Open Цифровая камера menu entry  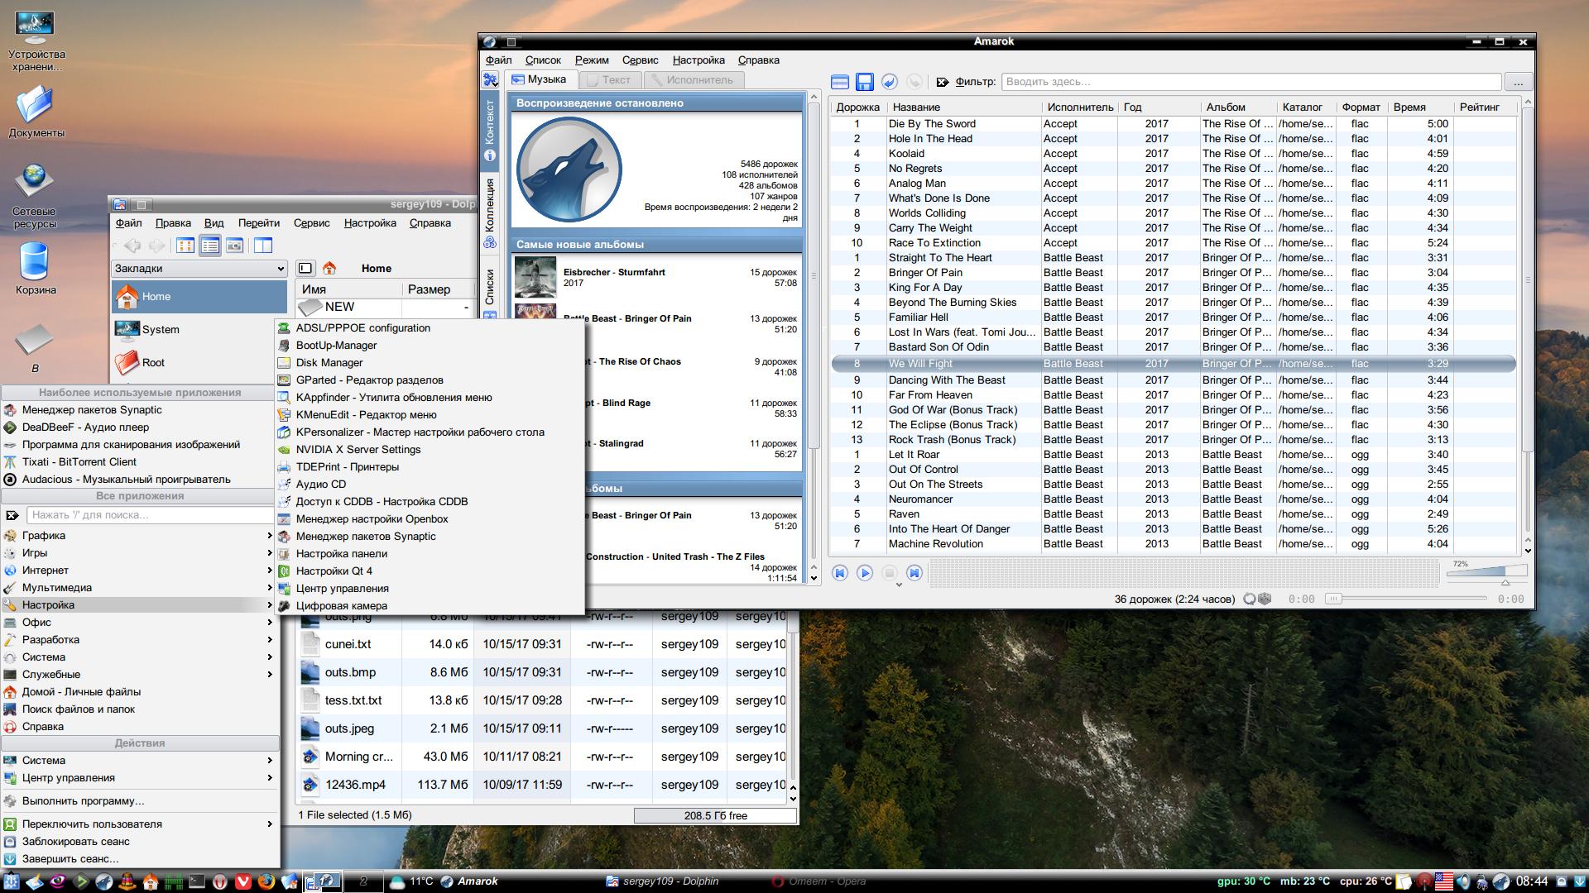(430, 605)
